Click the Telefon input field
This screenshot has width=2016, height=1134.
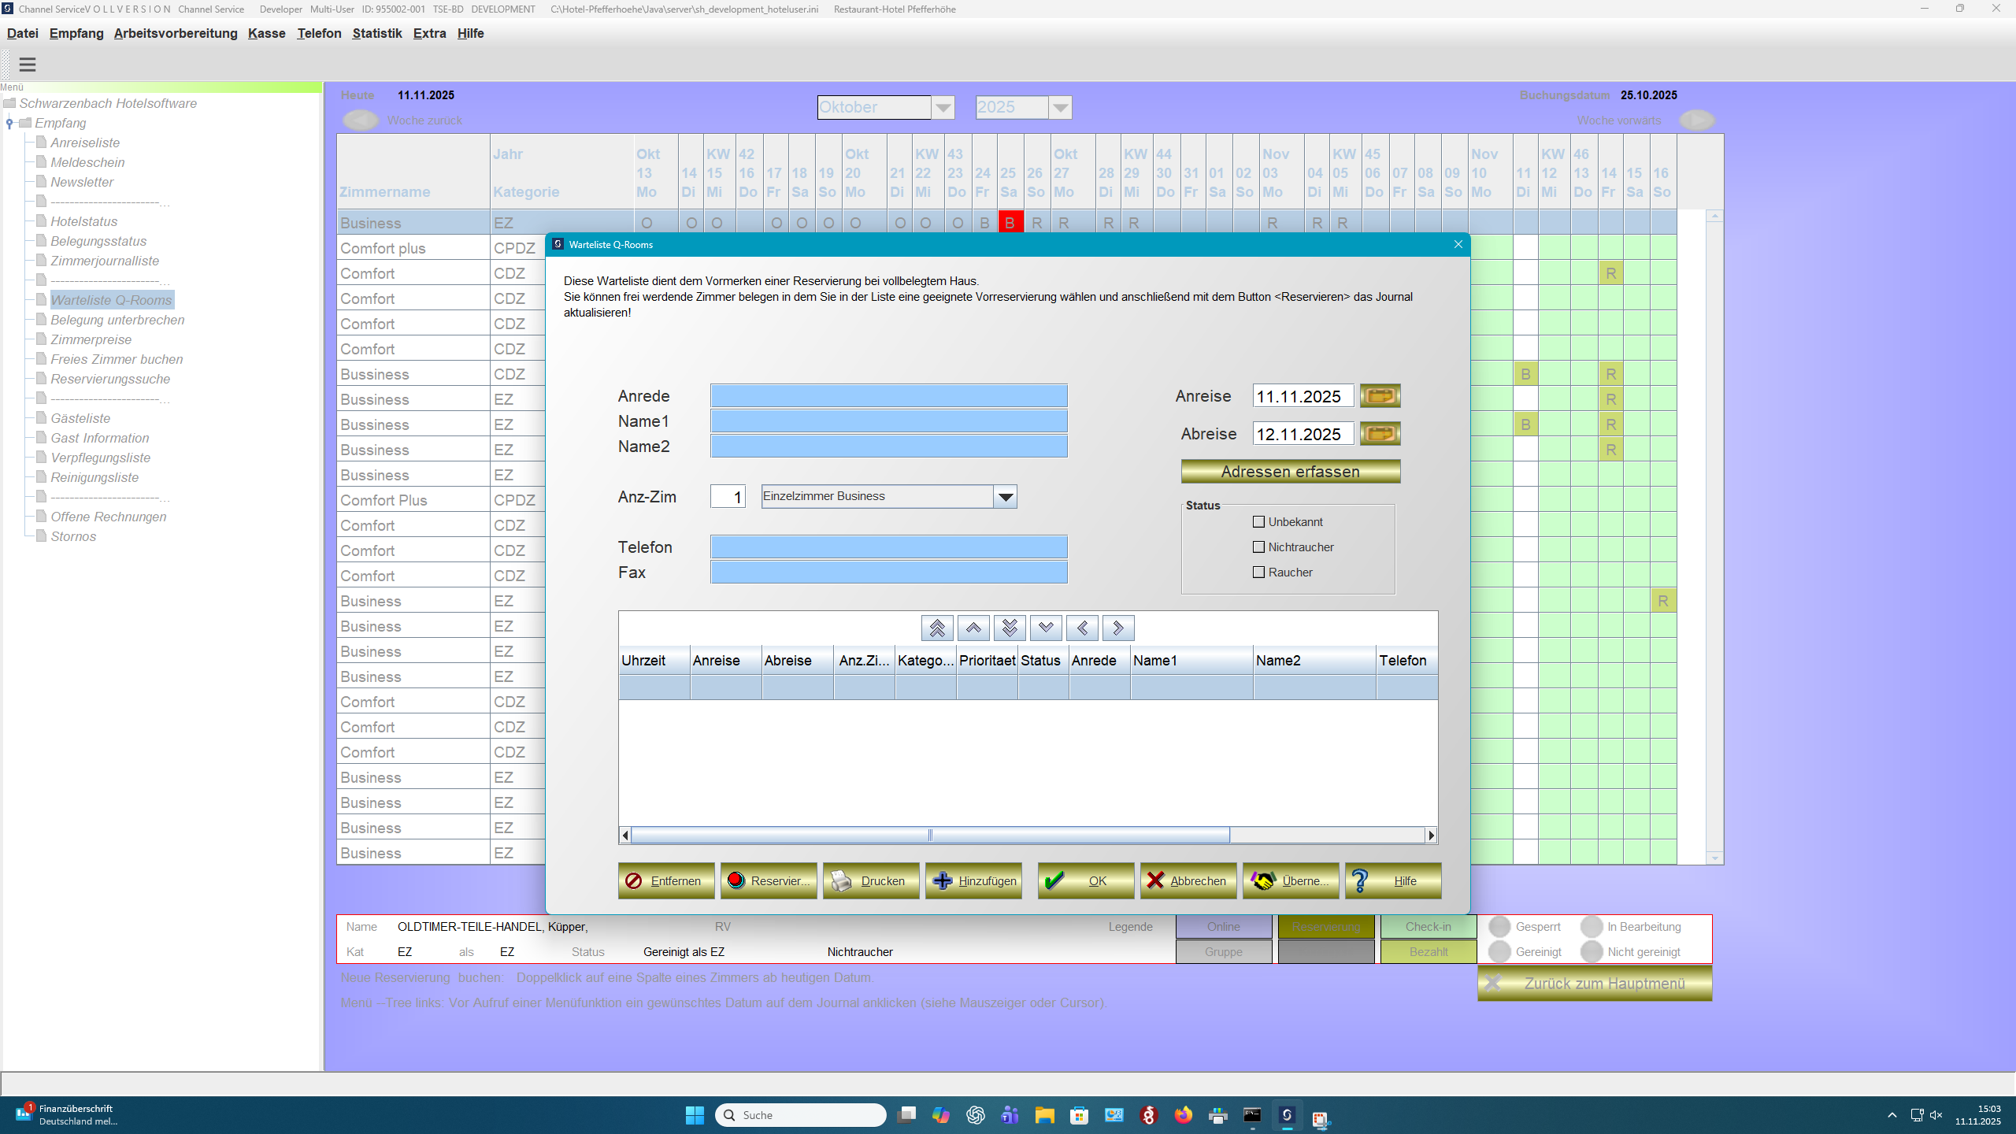pos(888,547)
